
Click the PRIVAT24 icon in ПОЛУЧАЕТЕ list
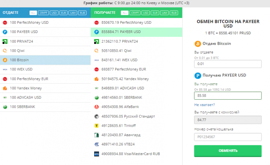point(96,41)
